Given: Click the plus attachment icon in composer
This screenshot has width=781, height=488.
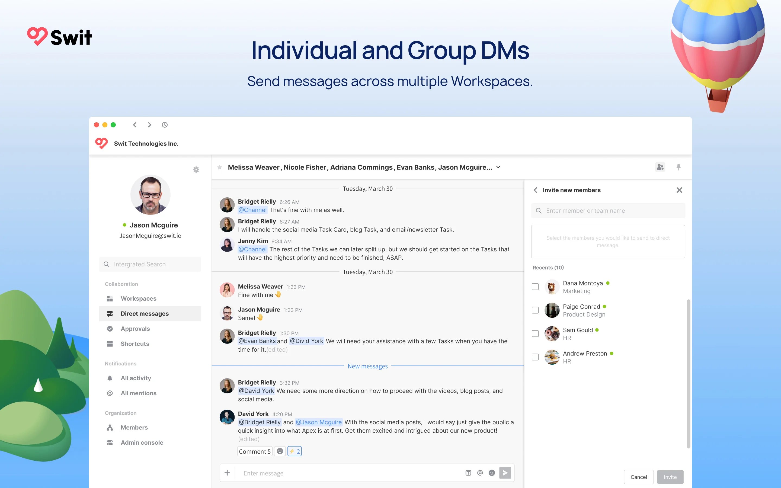Looking at the screenshot, I should tap(227, 473).
